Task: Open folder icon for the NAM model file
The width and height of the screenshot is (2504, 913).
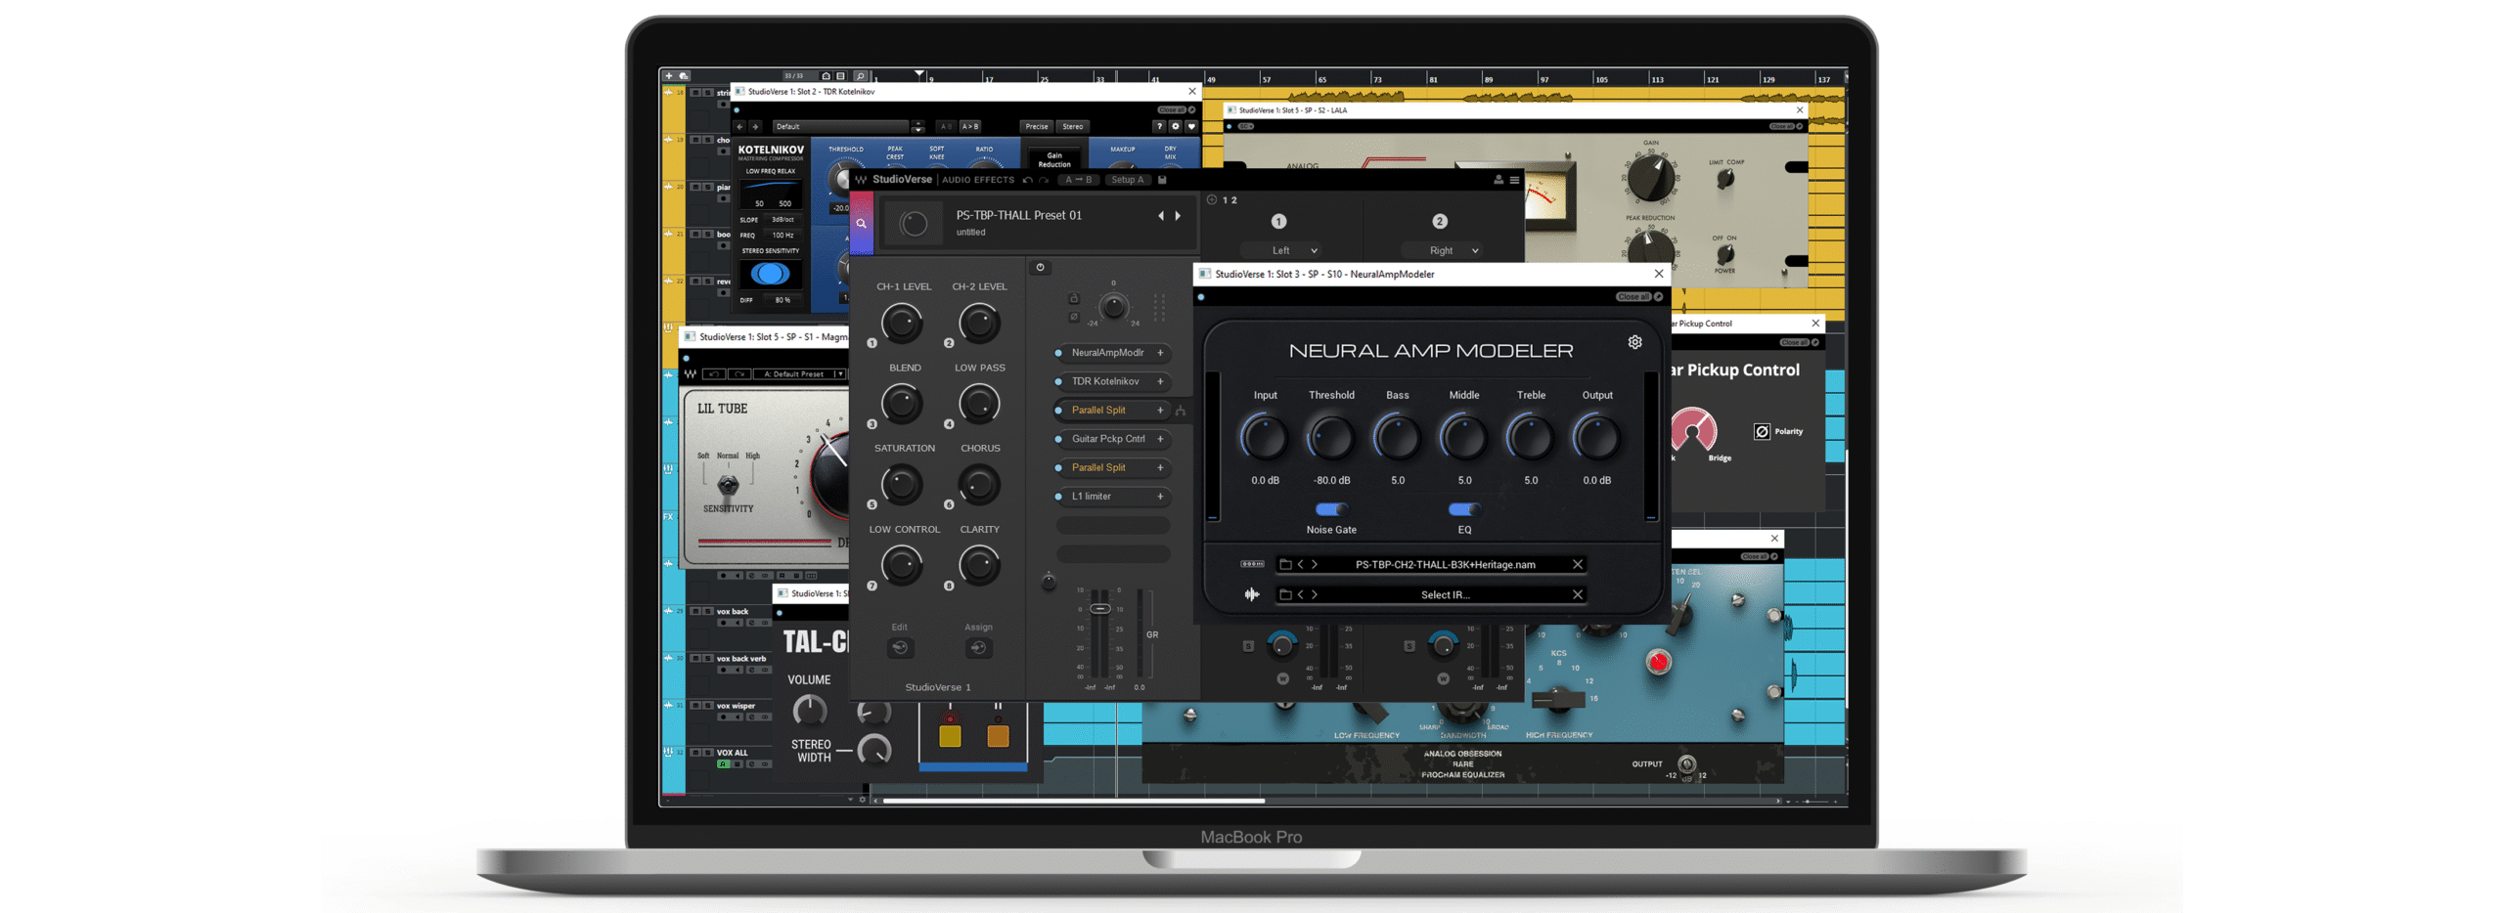Action: coord(1285,564)
